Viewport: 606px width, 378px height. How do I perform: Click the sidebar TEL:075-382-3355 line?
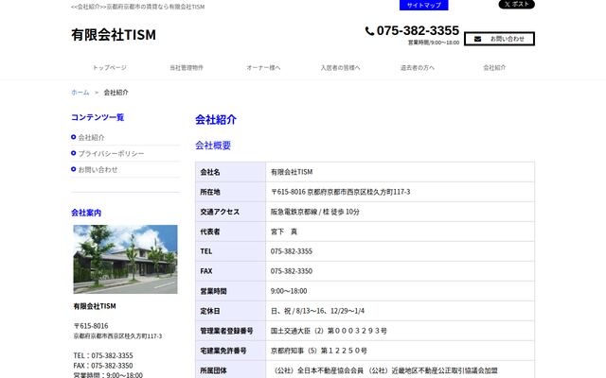tap(103, 355)
